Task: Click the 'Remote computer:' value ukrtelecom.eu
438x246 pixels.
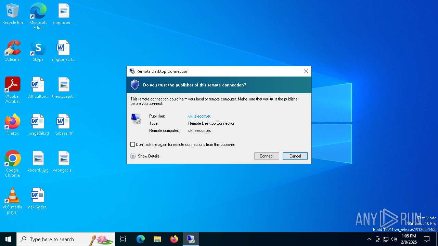Action: (x=200, y=131)
